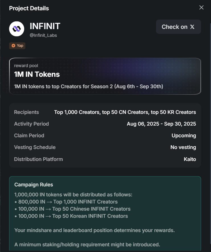Click the X logo inside Check on button
This screenshot has height=252, width=211.
click(x=192, y=27)
